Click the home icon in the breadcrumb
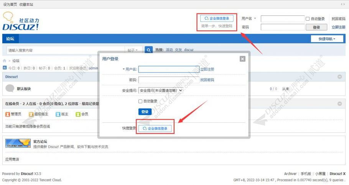 pos(5,61)
